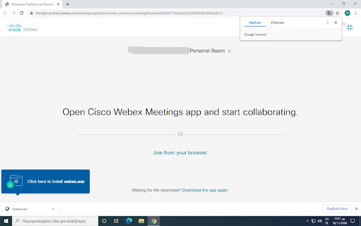Open the downloaded webex.exe file
361x226 pixels.
(20, 209)
